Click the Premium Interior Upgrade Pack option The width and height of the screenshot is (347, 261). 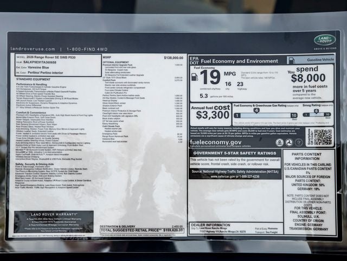coord(118,65)
